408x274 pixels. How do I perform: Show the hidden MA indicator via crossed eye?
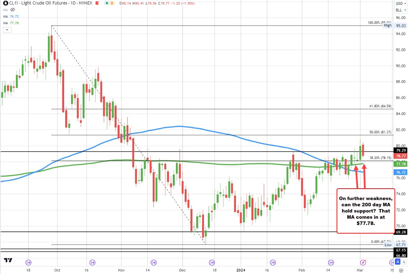[x=12, y=10]
